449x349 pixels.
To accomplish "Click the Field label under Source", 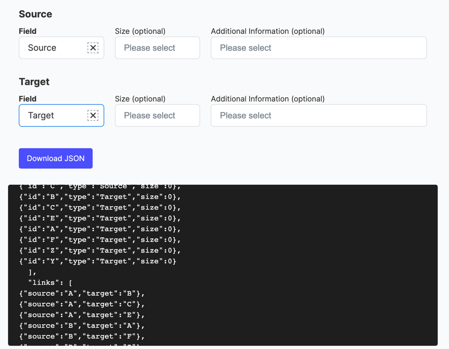I will pyautogui.click(x=28, y=31).
